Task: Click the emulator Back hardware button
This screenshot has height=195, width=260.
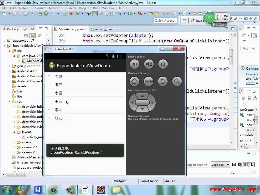Action: [x=163, y=82]
